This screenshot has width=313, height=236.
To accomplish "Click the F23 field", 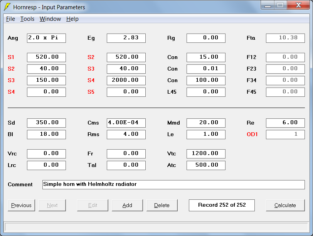I will pyautogui.click(x=285, y=69).
